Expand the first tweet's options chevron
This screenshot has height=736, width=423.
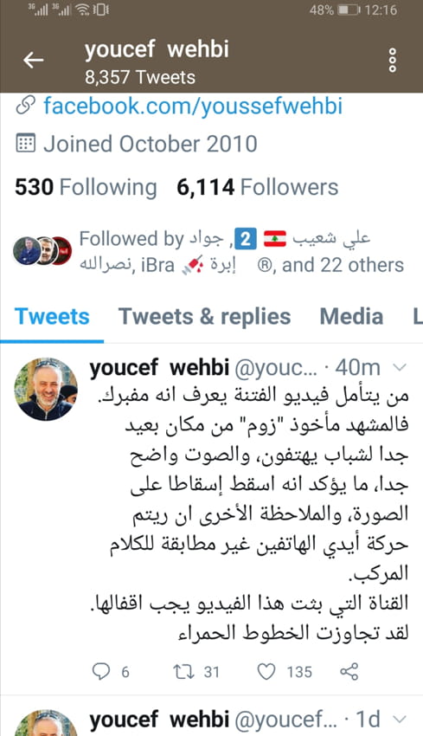[x=399, y=368]
